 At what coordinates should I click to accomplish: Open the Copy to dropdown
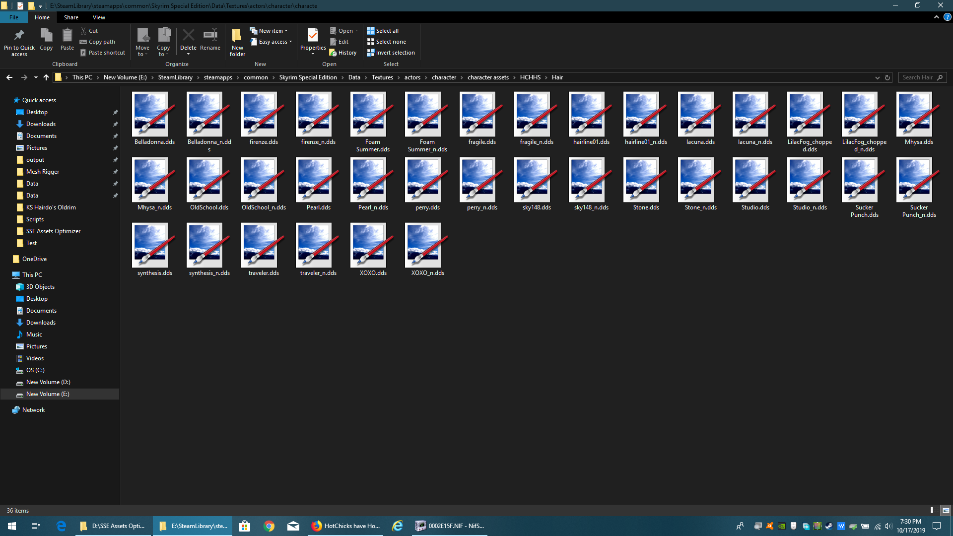(163, 42)
